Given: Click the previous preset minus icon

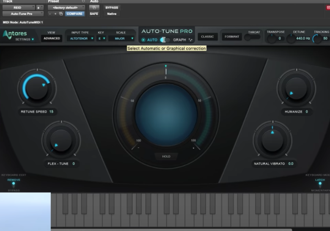Looking at the screenshot, I should pyautogui.click(x=50, y=14).
